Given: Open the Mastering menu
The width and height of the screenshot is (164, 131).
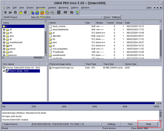Looking at the screenshot, I should point(63,8).
